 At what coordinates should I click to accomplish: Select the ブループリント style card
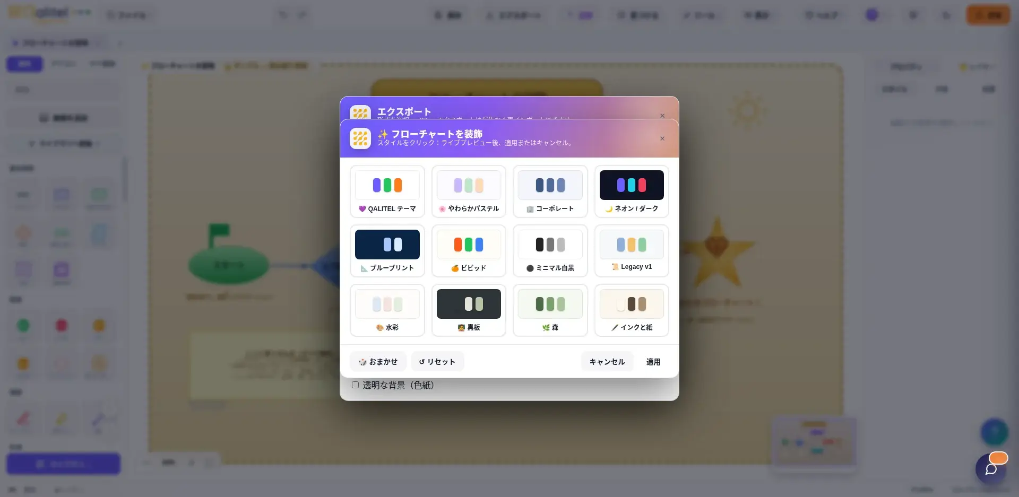(x=387, y=251)
